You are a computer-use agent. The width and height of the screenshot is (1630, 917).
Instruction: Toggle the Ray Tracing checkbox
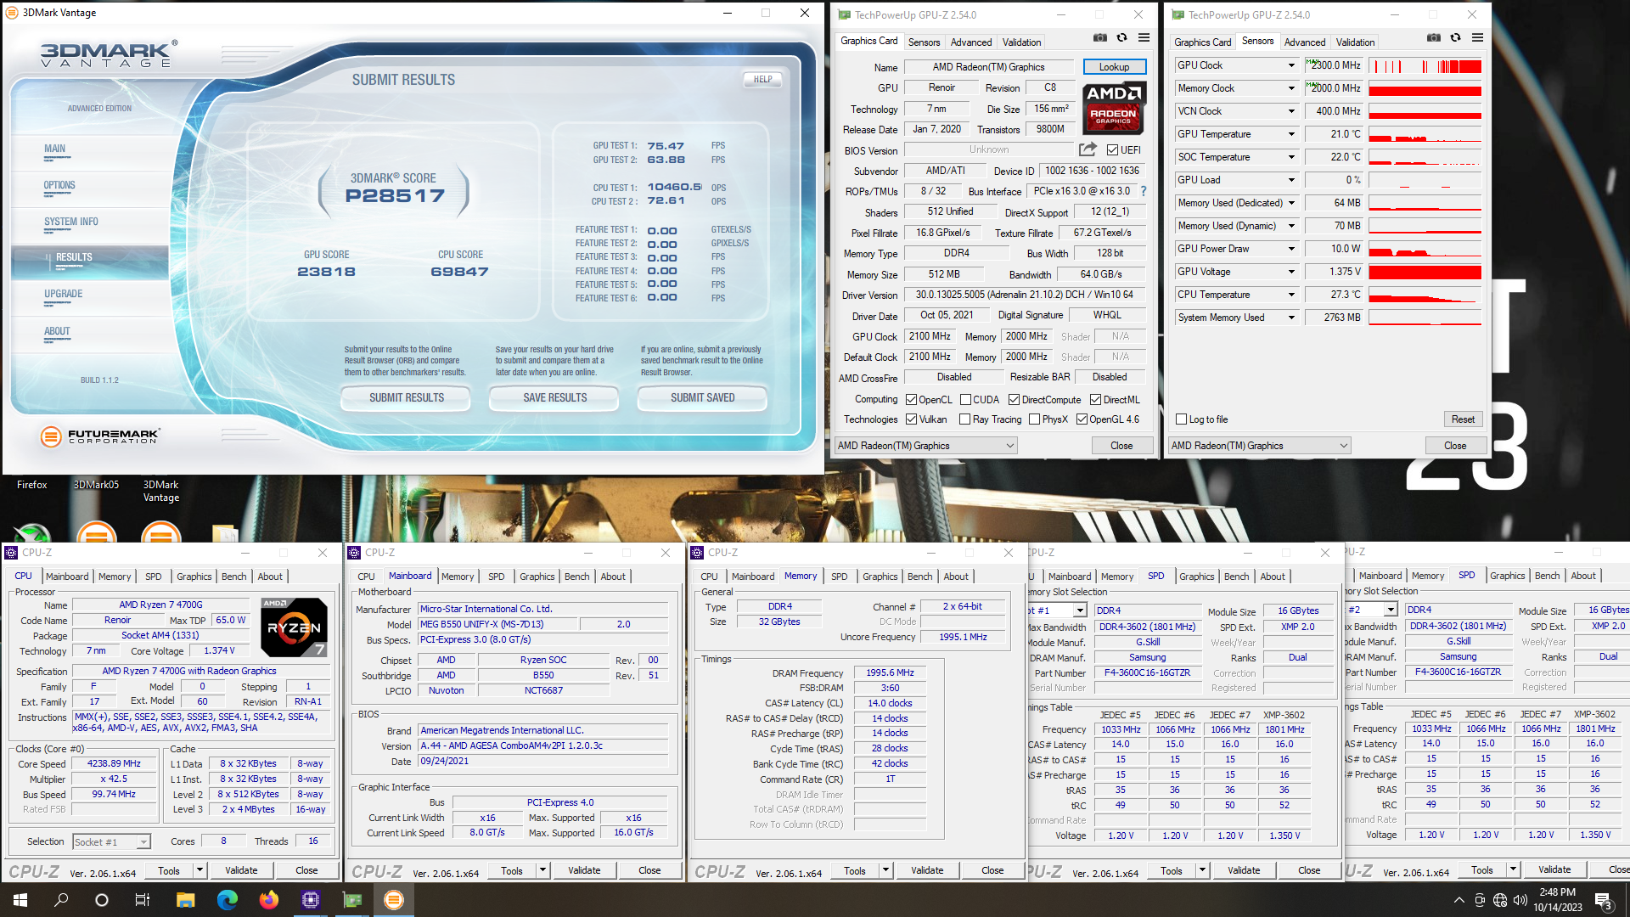tap(964, 419)
